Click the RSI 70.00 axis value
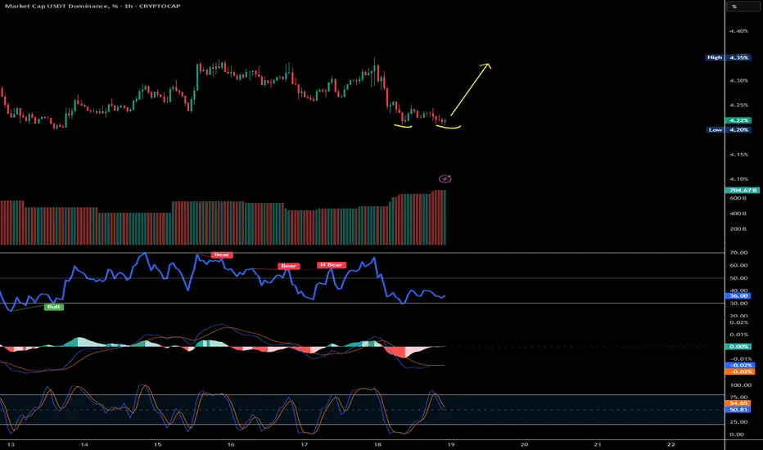The width and height of the screenshot is (763, 450). pyautogui.click(x=738, y=253)
